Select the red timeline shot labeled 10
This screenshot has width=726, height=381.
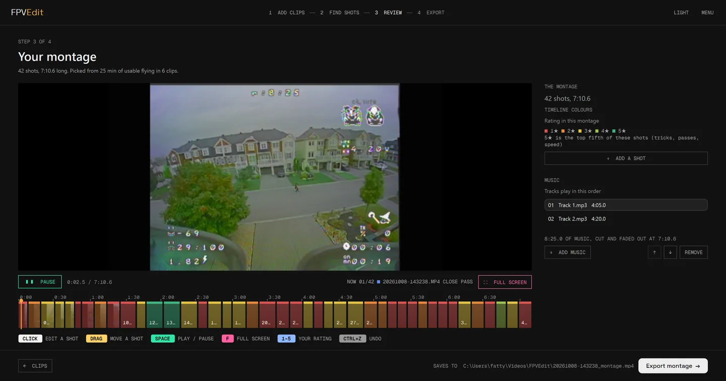pyautogui.click(x=128, y=315)
